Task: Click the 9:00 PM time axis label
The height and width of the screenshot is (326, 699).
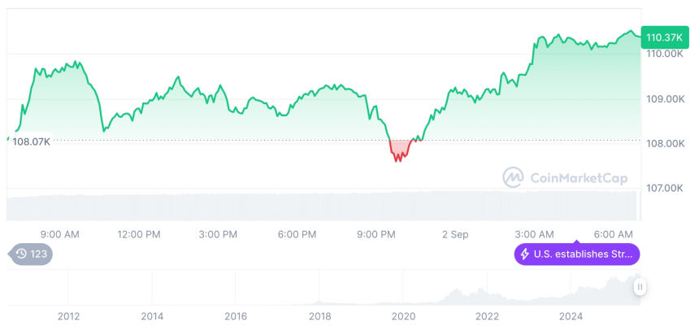Action: (376, 234)
